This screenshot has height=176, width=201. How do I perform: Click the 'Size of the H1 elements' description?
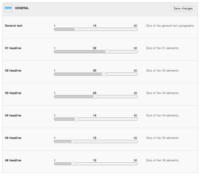tap(163, 48)
